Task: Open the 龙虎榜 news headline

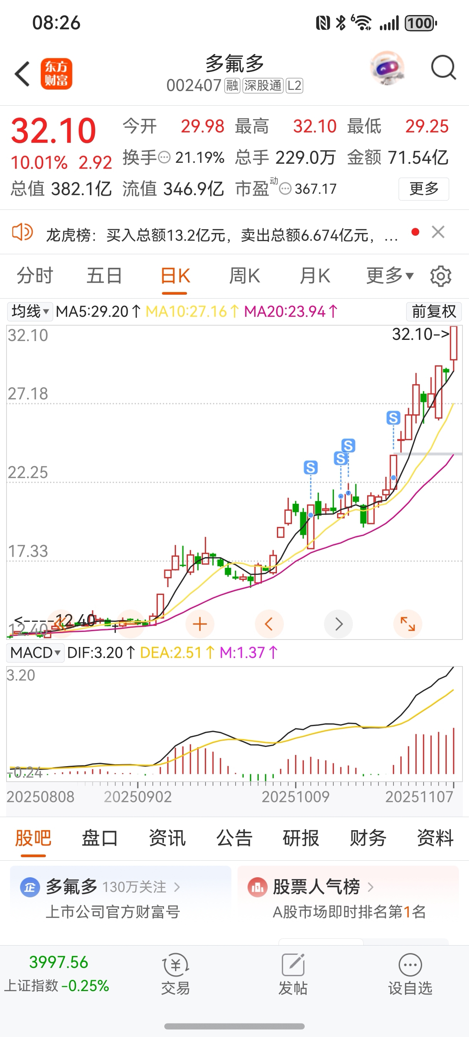Action: (222, 235)
